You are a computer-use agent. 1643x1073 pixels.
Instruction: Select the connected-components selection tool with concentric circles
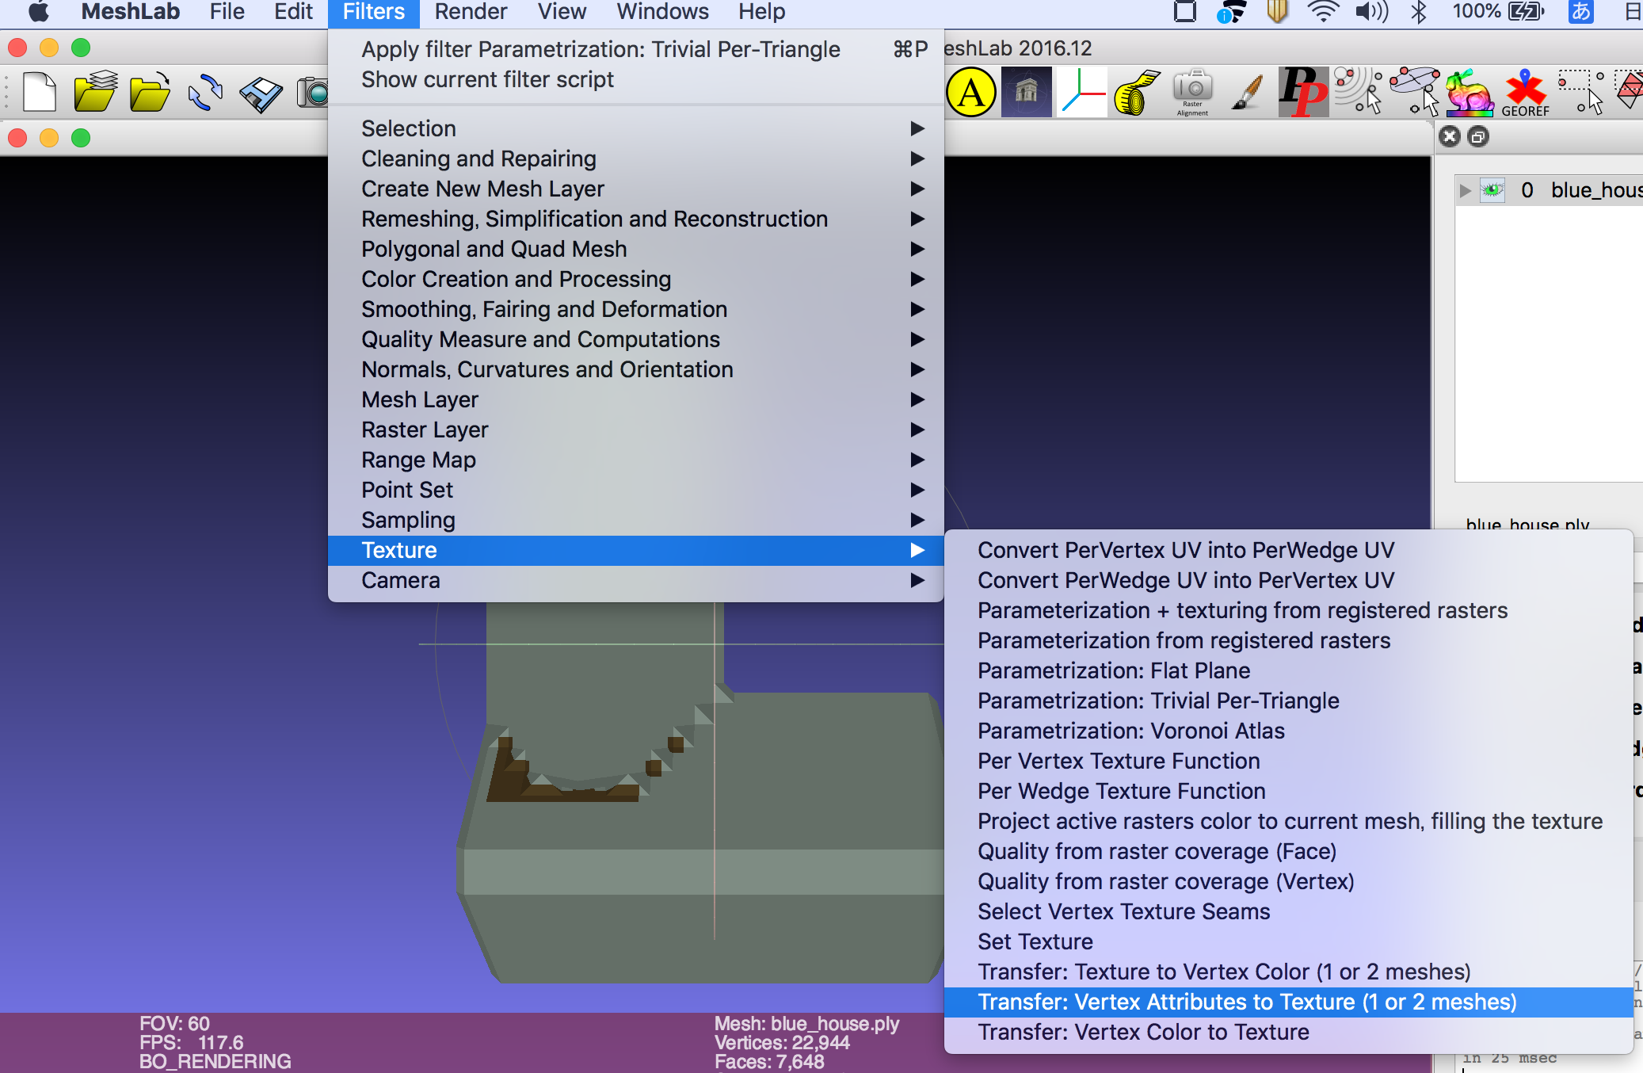coord(1358,91)
